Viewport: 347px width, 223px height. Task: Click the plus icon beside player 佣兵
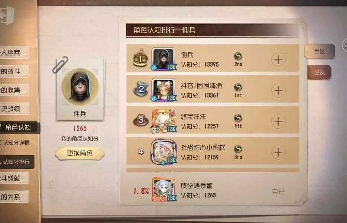coord(278,60)
